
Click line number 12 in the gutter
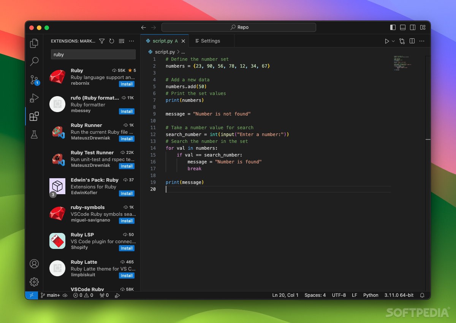(x=153, y=134)
